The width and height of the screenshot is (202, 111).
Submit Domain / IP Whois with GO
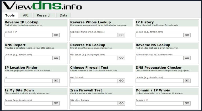pos(187,103)
